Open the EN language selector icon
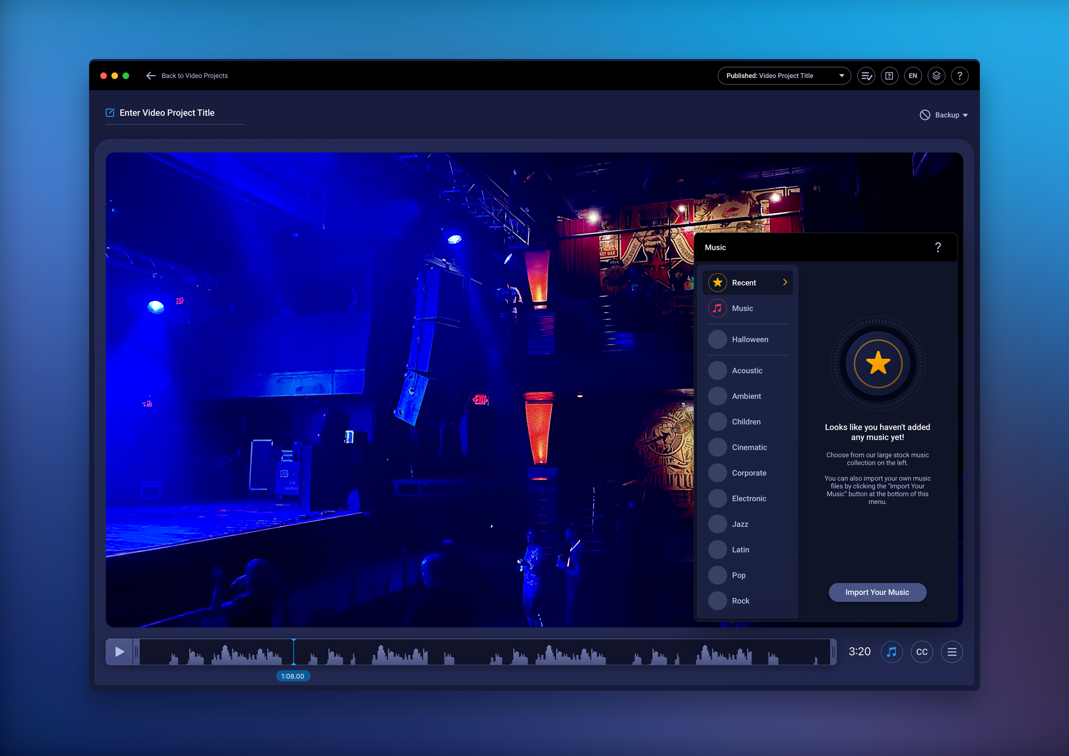 click(913, 76)
